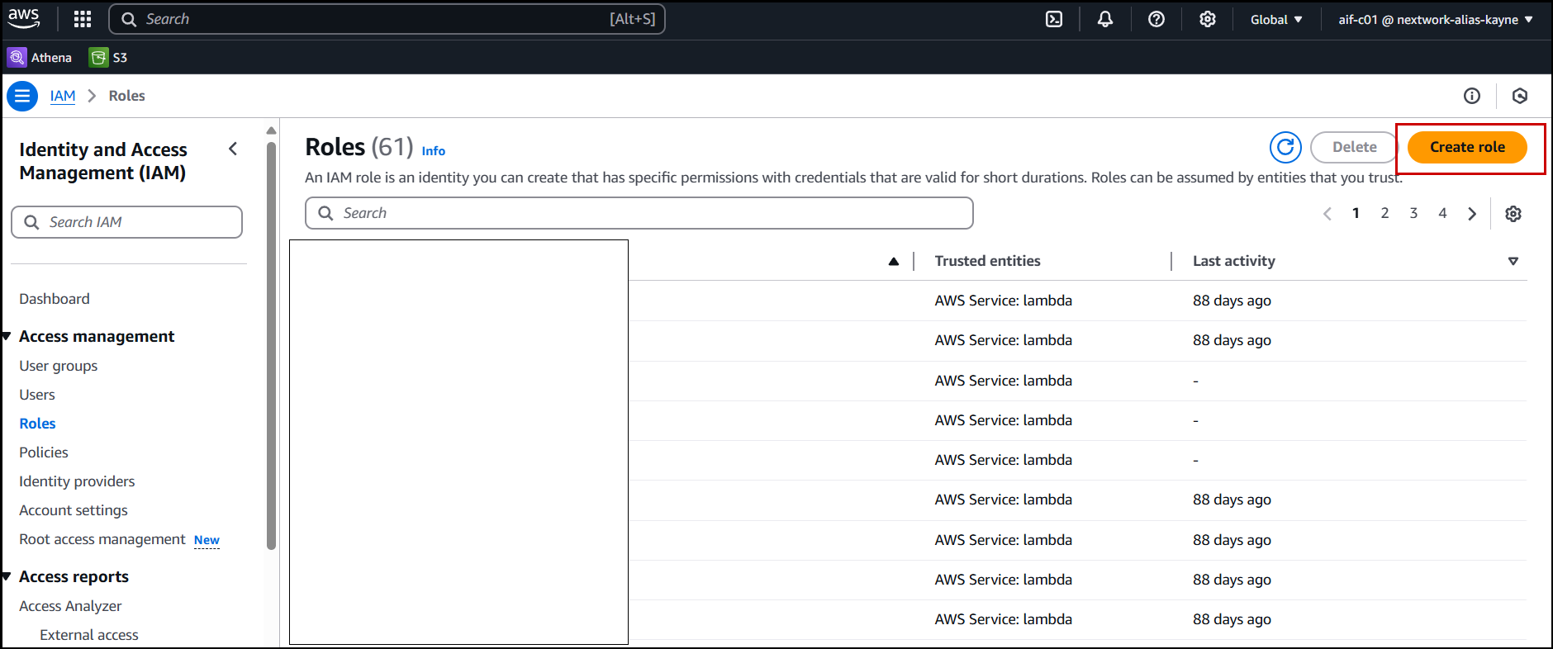Open the CloudShell icon in top bar
Viewport: 1553px width, 649px height.
tap(1054, 19)
